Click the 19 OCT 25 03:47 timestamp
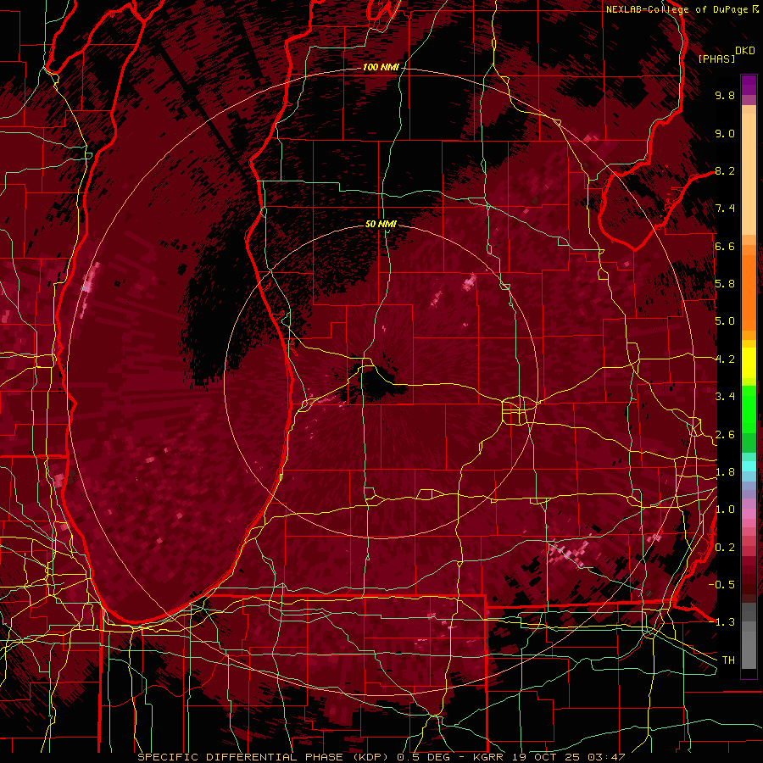The width and height of the screenshot is (763, 763). 568,757
